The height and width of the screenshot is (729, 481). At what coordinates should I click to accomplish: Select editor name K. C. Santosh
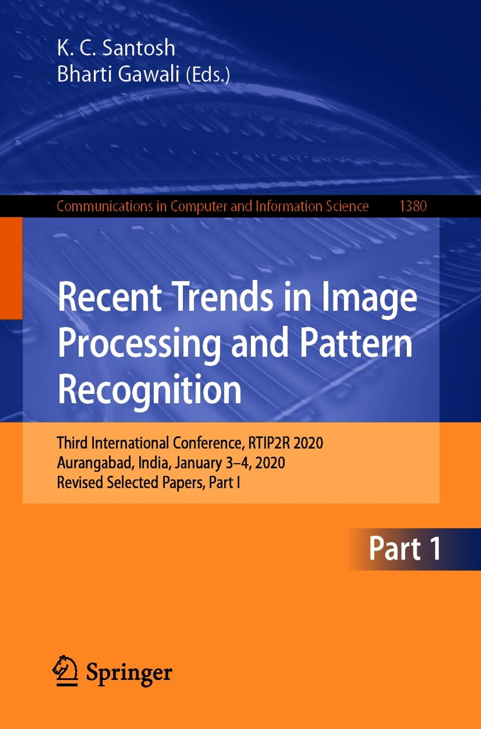point(116,48)
